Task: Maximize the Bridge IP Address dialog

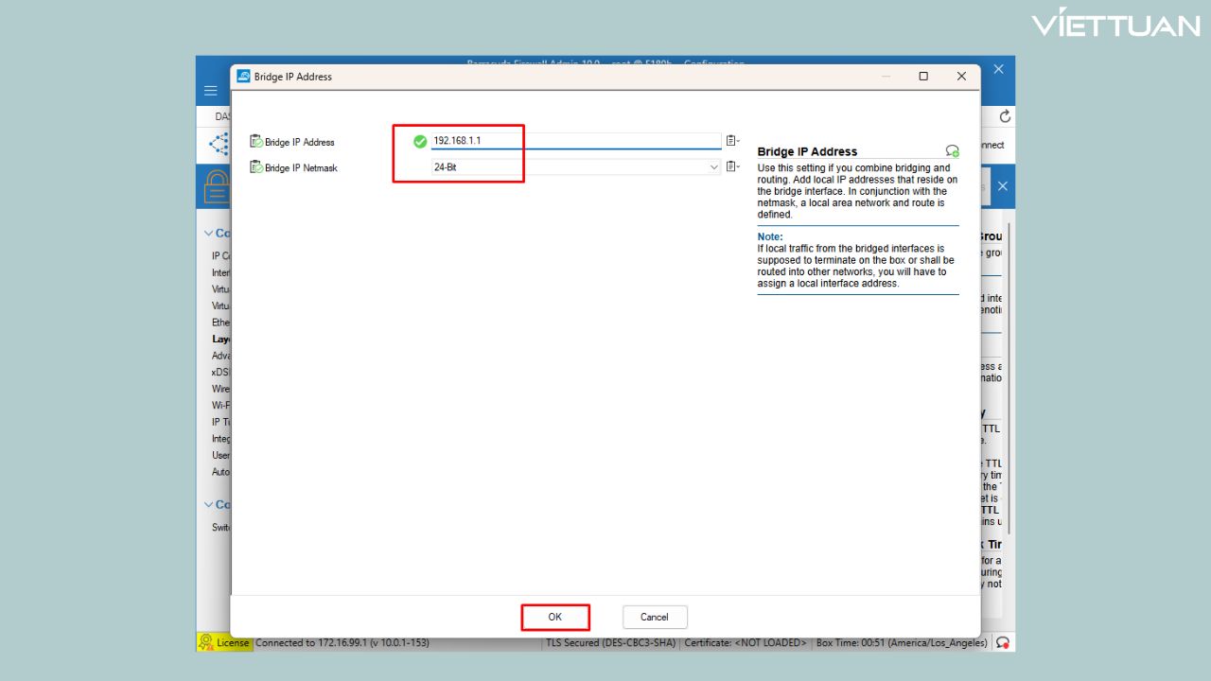Action: [x=923, y=77]
